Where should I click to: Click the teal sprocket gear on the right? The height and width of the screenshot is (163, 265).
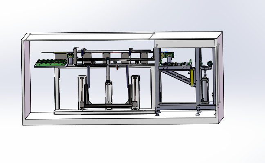pos(210,63)
